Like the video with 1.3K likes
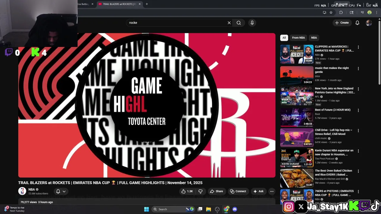 [187, 191]
